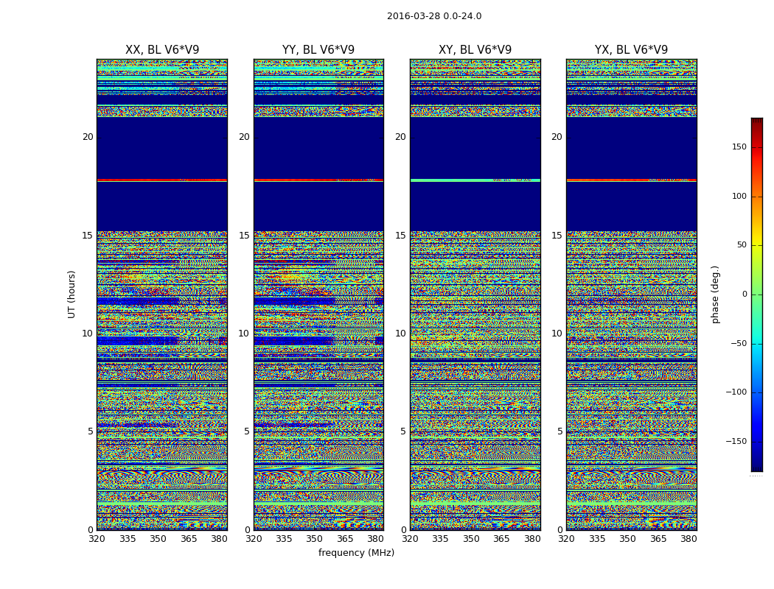Click the 'UT (hours)' y-axis label
This screenshot has width=774, height=589.
[x=72, y=294]
